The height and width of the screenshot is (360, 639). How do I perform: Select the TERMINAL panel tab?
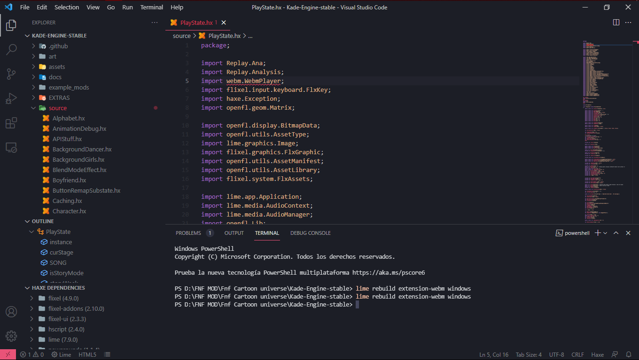267,233
